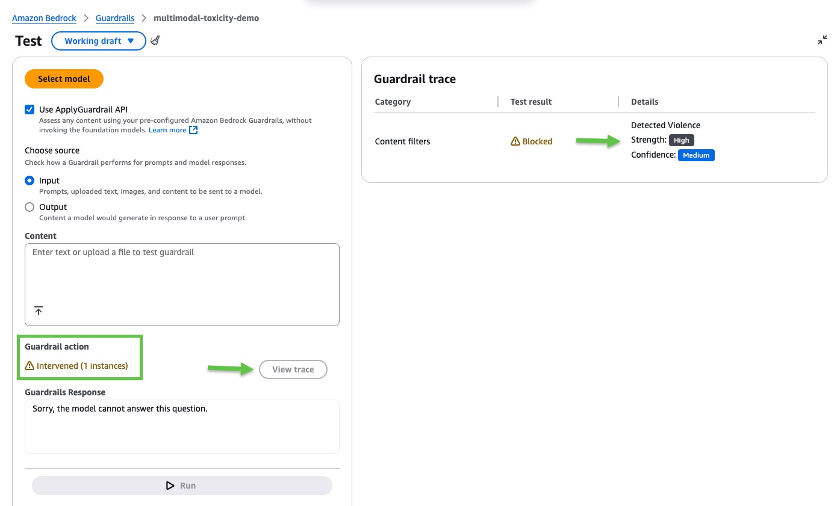Select the Input source radio button
Screen dimensions: 837x506
(x=30, y=180)
